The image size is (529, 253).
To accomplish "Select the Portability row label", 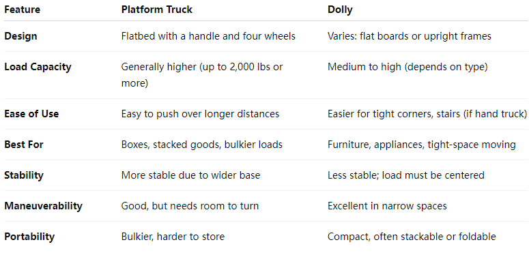I will (29, 237).
